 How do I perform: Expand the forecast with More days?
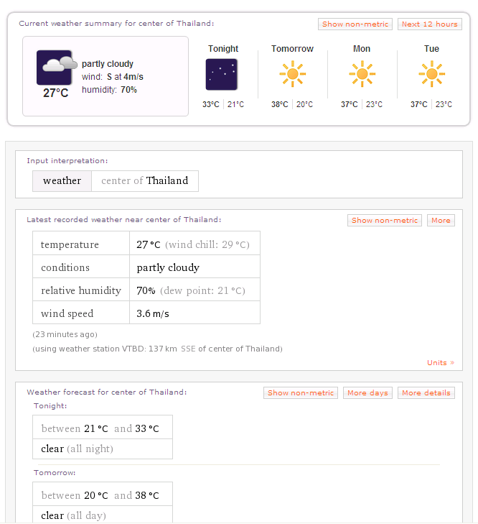367,393
